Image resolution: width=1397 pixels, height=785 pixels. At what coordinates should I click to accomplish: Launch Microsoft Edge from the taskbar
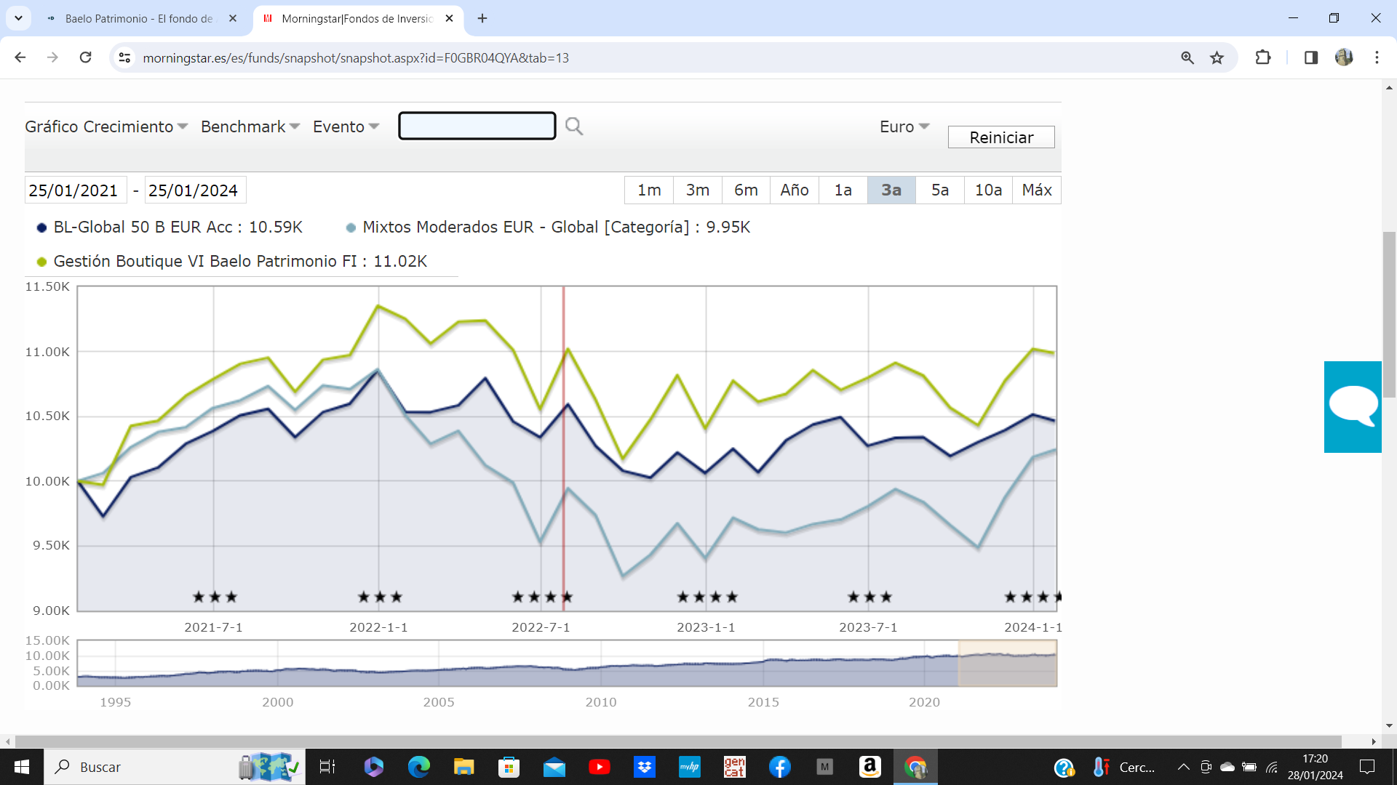(418, 767)
